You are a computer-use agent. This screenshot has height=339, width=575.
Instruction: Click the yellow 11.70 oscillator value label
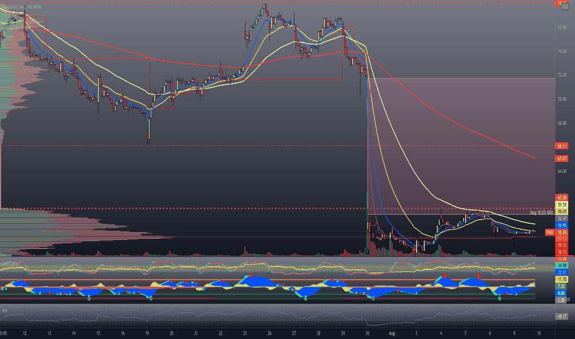tap(562, 279)
